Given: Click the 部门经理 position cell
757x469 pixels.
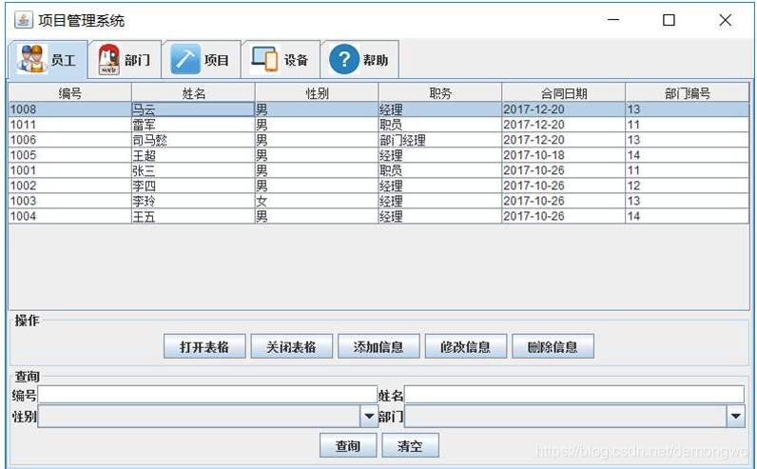Looking at the screenshot, I should tap(440, 140).
